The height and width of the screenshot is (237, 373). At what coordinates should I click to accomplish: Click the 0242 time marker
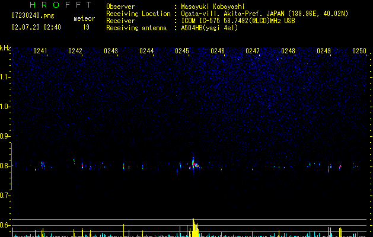75,51
